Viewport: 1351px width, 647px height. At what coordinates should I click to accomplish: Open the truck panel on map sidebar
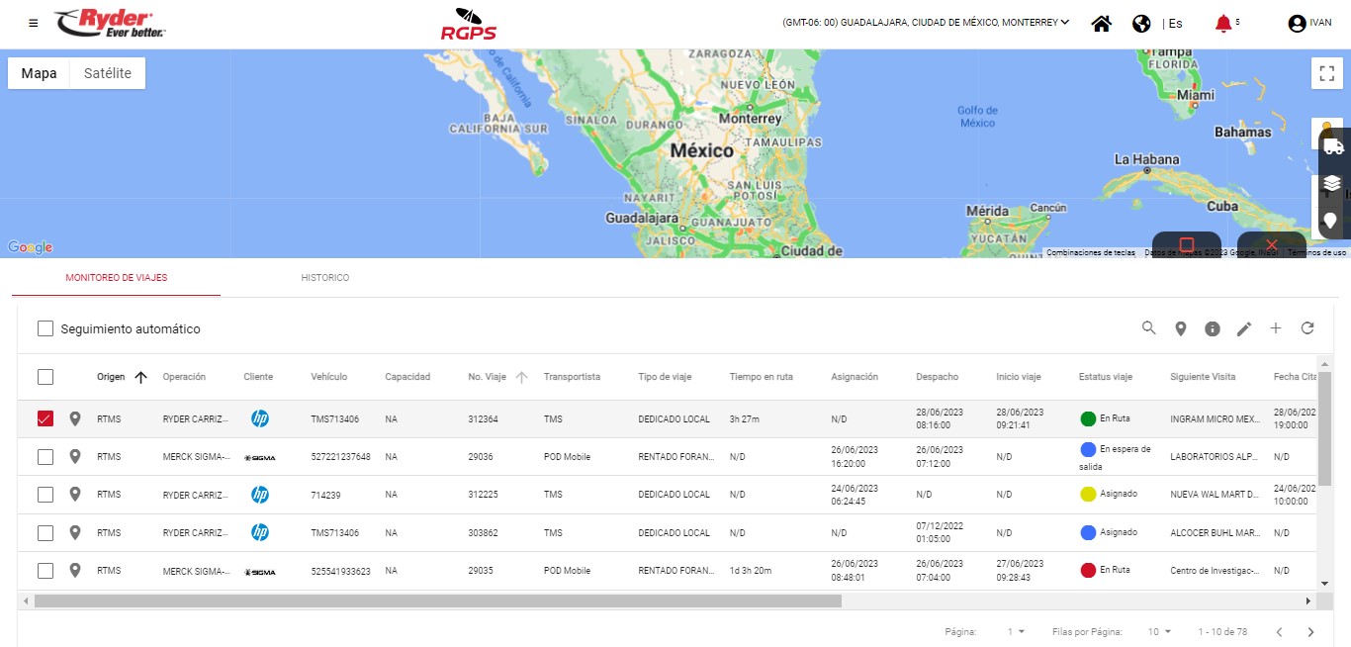point(1333,146)
